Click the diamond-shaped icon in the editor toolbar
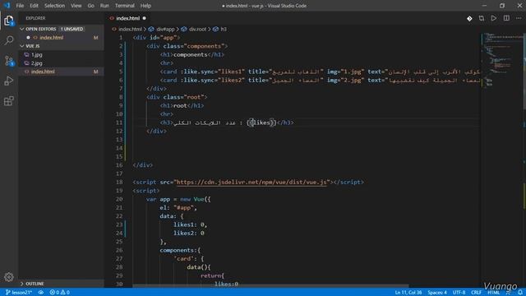526x296 pixels. 469,18
